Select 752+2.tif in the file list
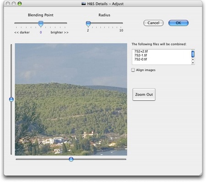 click(x=141, y=51)
